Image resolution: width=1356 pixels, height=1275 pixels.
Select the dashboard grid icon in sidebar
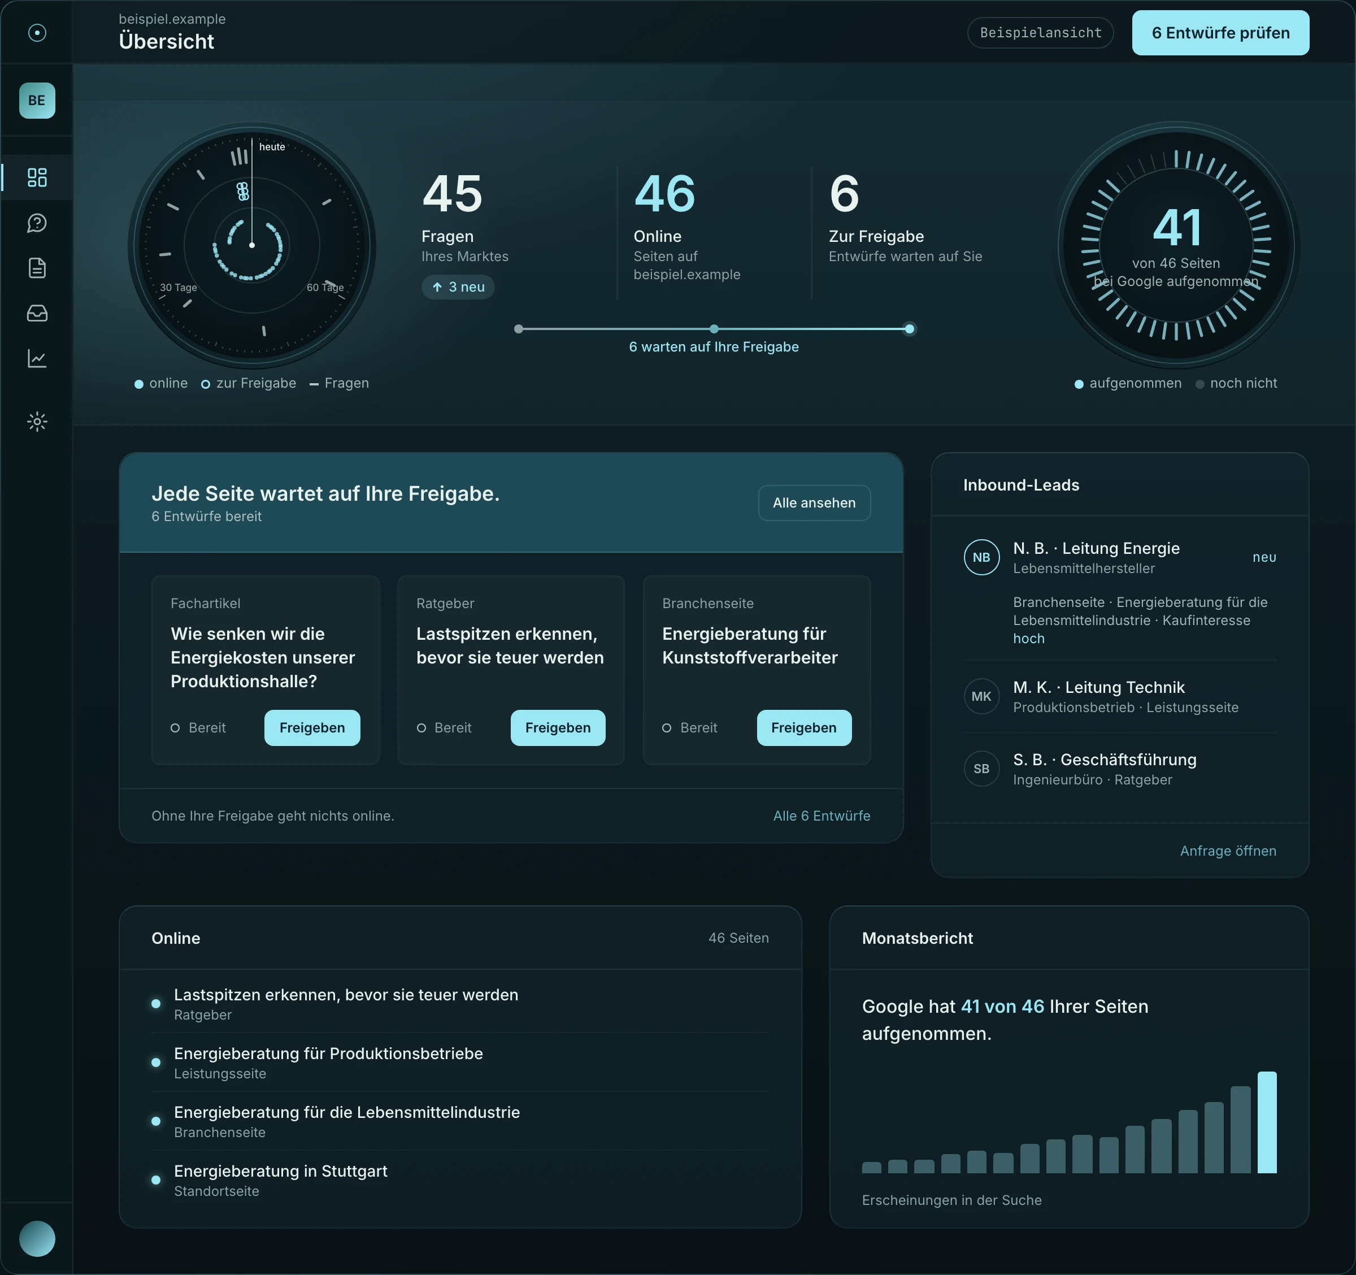pyautogui.click(x=37, y=177)
